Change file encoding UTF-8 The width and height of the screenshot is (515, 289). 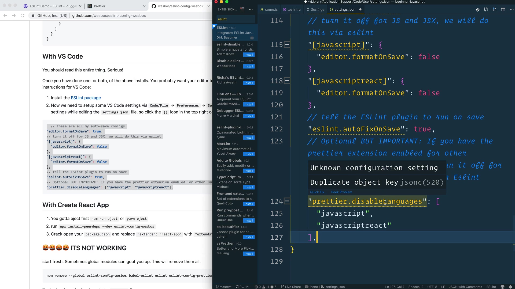(x=432, y=287)
